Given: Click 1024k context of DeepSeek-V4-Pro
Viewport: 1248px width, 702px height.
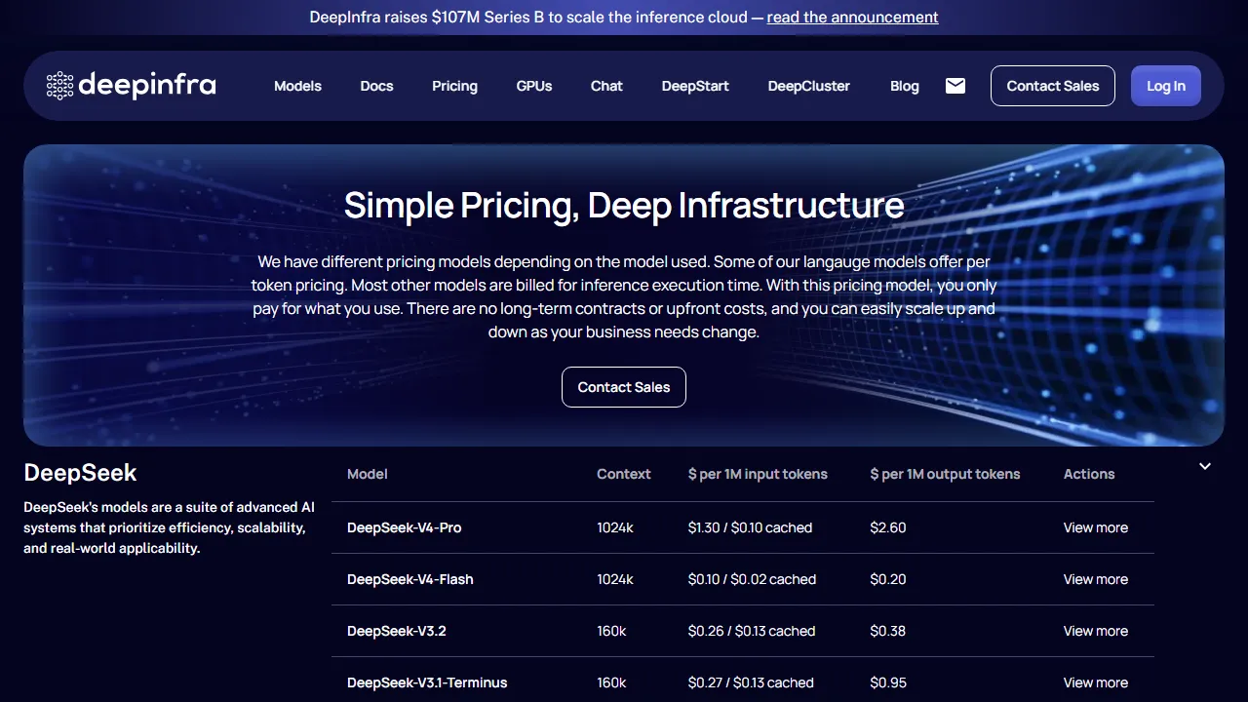Looking at the screenshot, I should coord(615,527).
